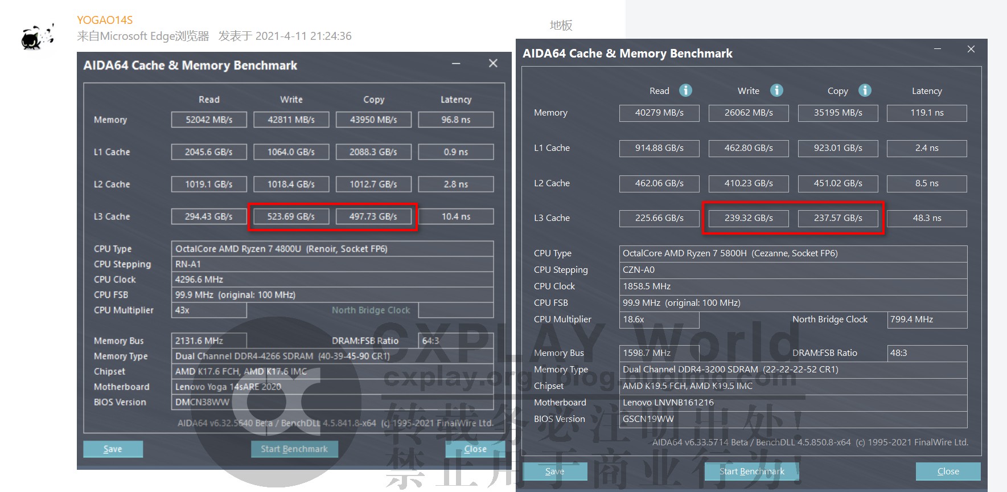Select the Memory Write value 26062 MB/s

point(749,113)
